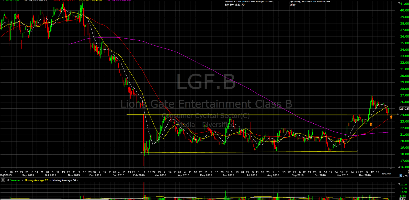Click the Oct 2016 date axis label

pyautogui.click(x=320, y=175)
